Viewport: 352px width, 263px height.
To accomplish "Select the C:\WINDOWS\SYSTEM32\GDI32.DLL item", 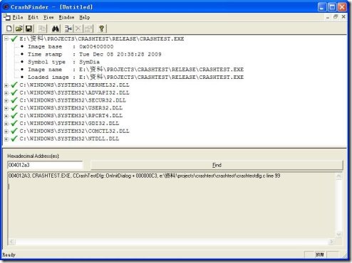I will [x=69, y=123].
